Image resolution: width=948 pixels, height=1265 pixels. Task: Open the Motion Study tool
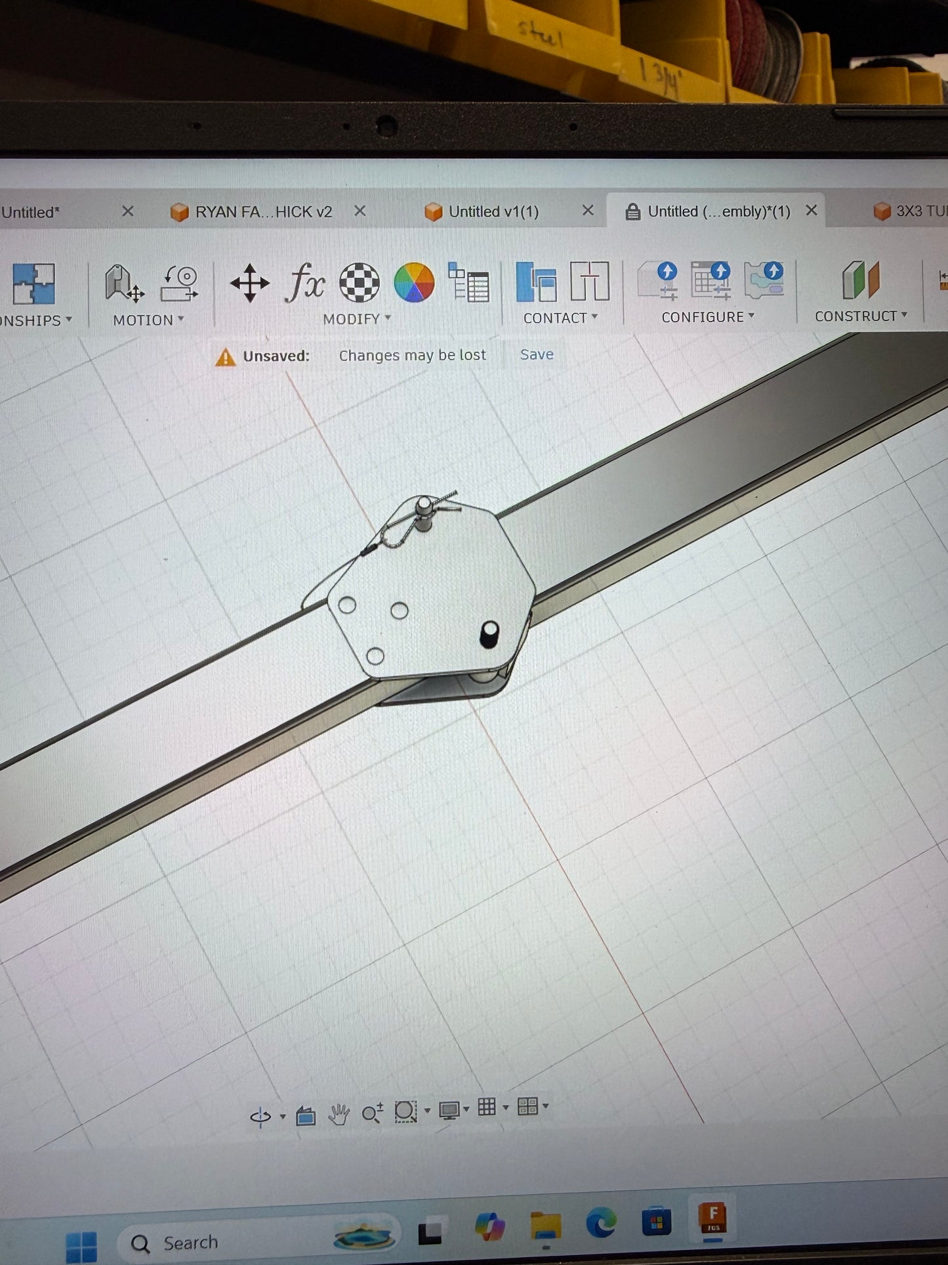point(179,283)
